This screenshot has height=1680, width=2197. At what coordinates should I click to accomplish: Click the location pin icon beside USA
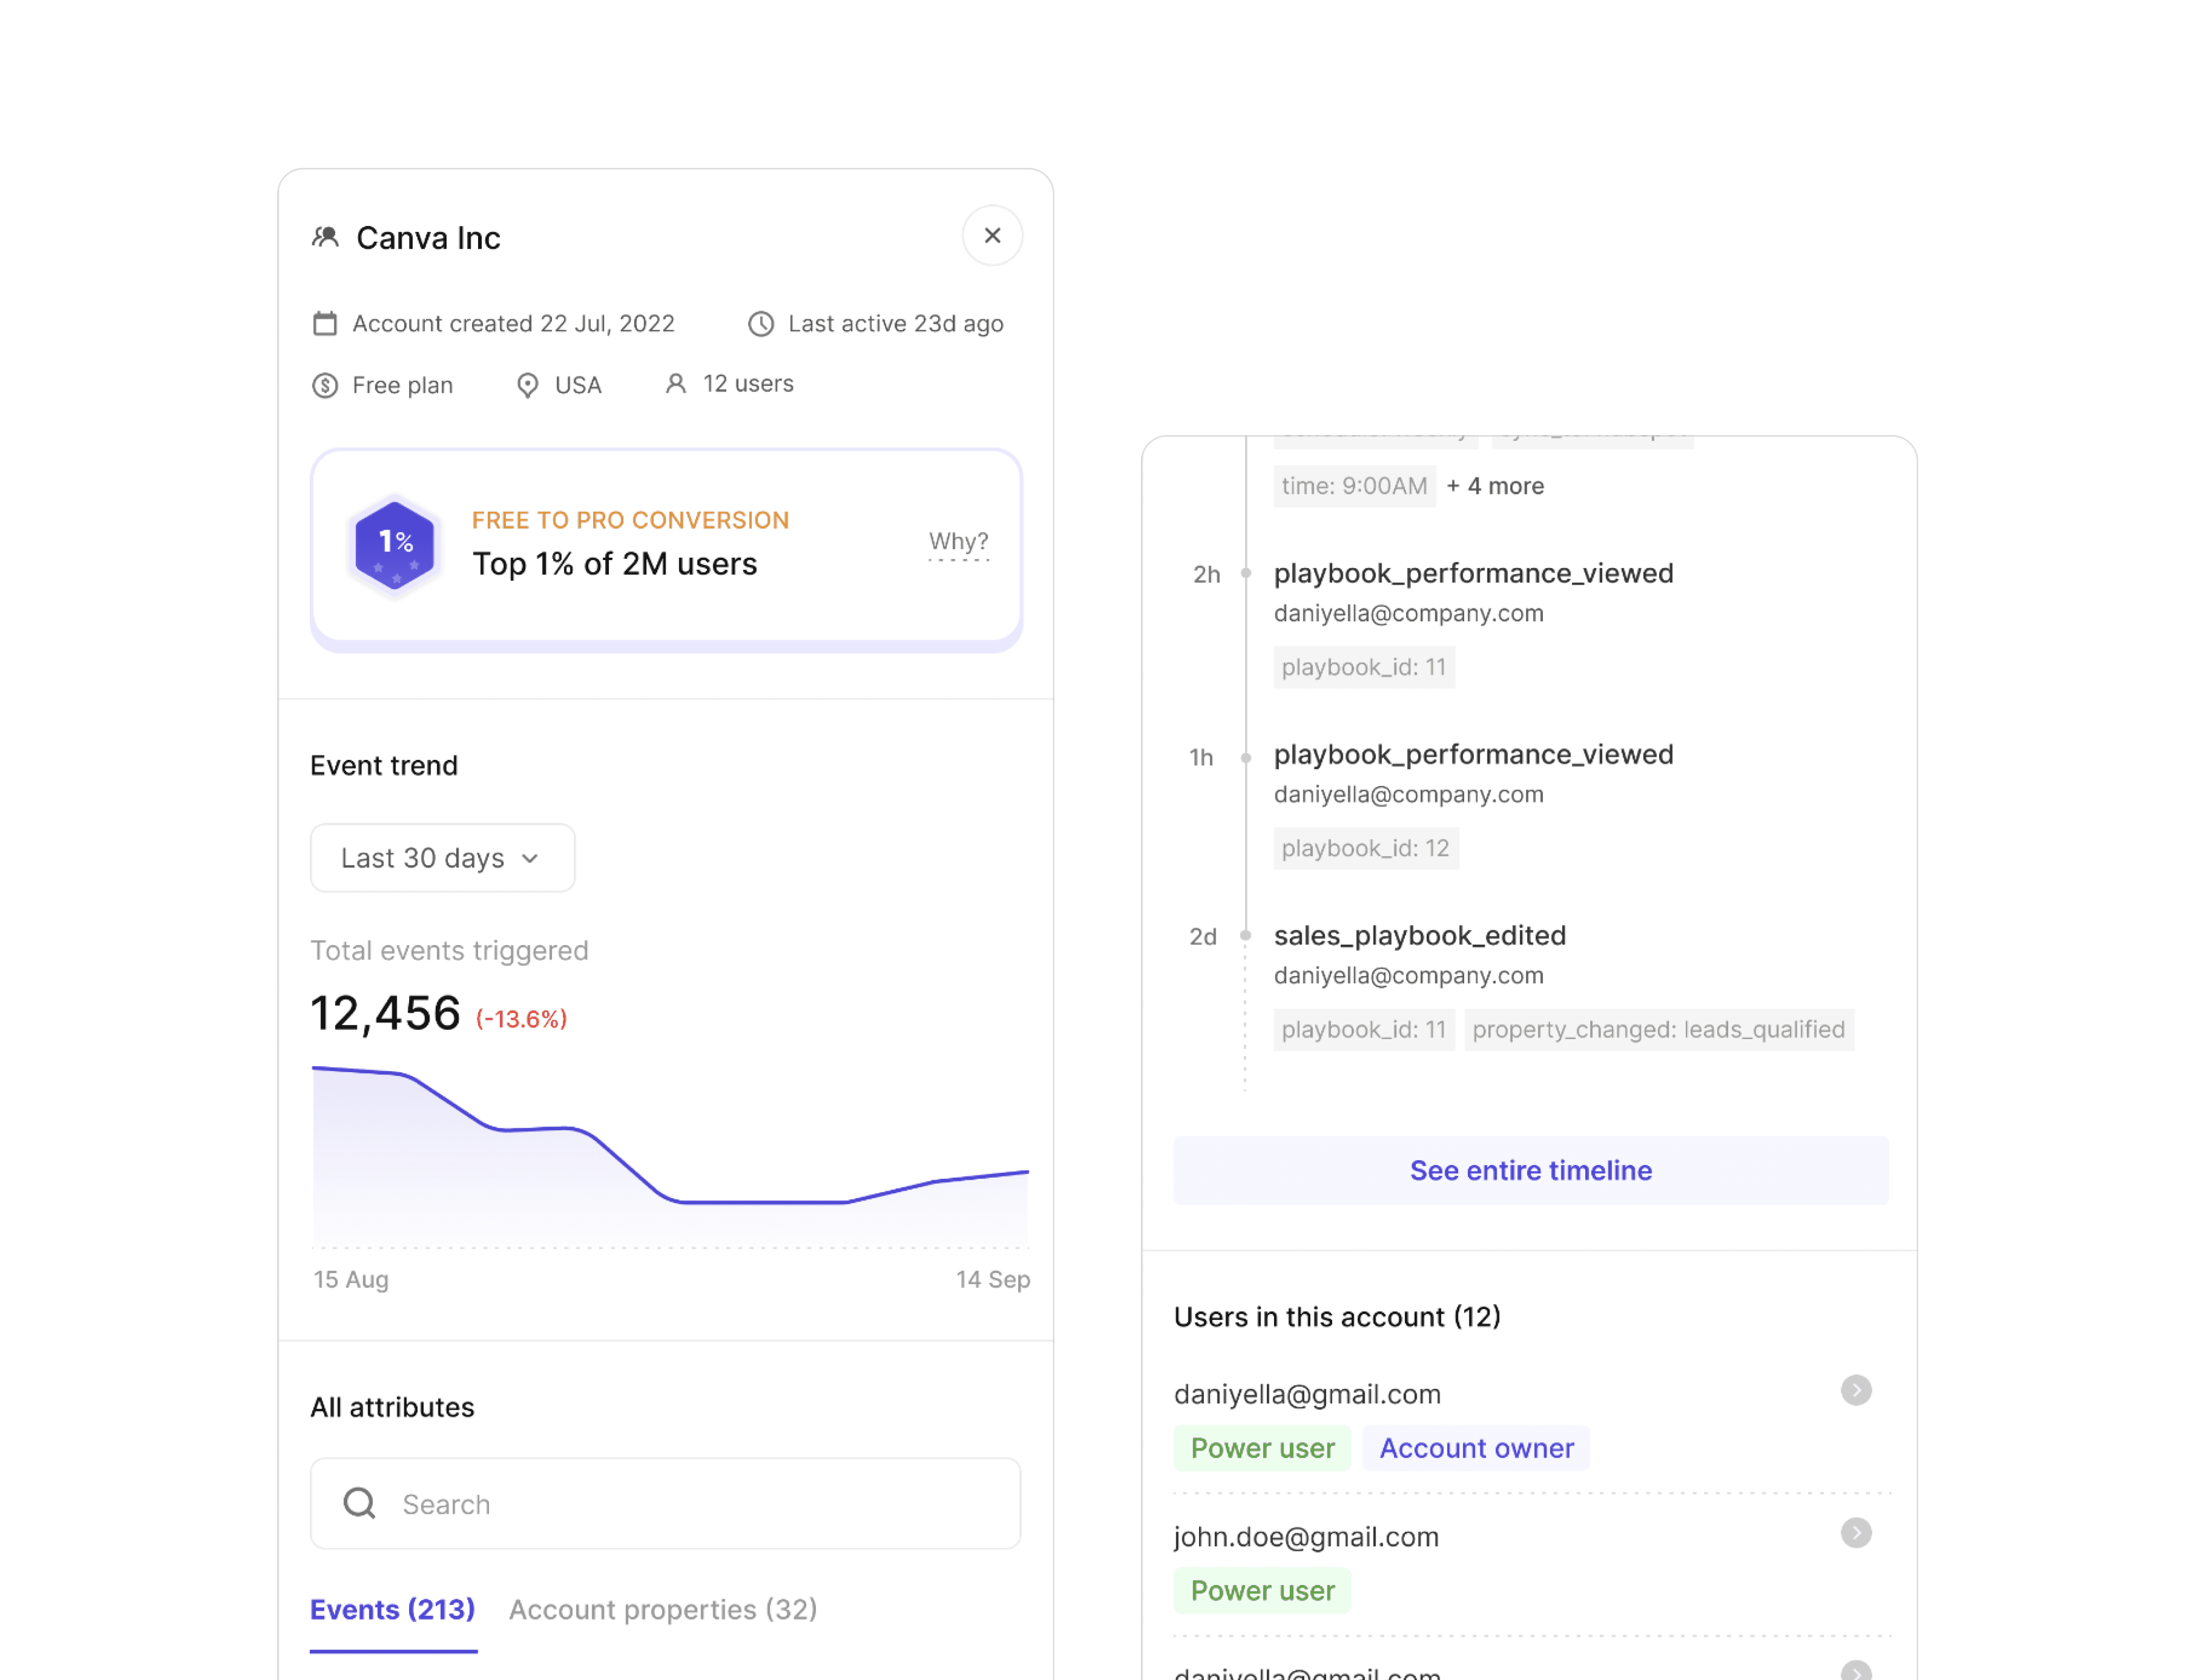[x=527, y=386]
